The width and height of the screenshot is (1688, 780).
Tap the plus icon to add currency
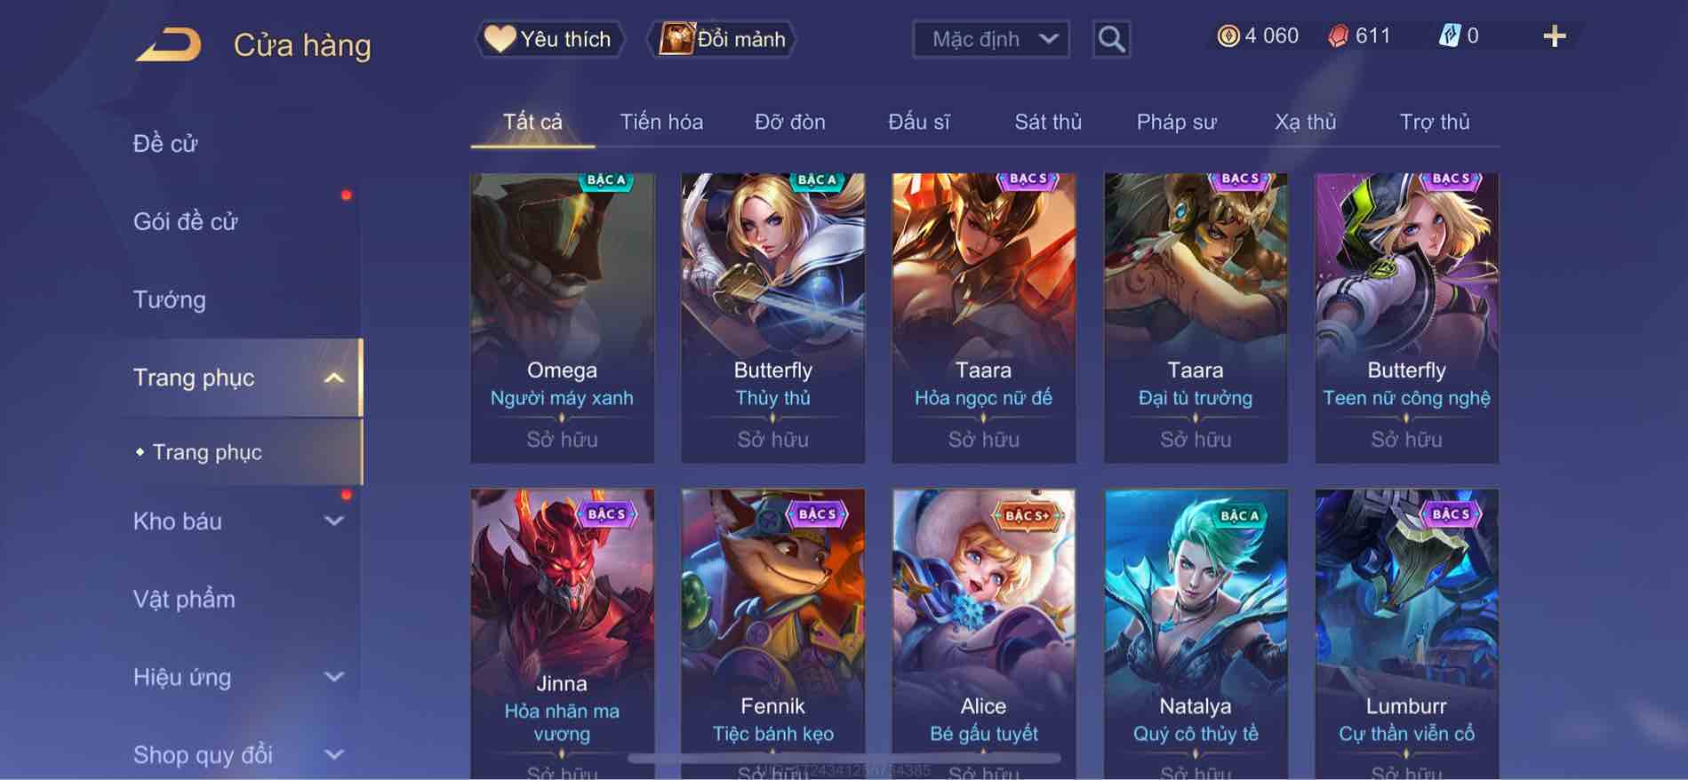tap(1554, 36)
